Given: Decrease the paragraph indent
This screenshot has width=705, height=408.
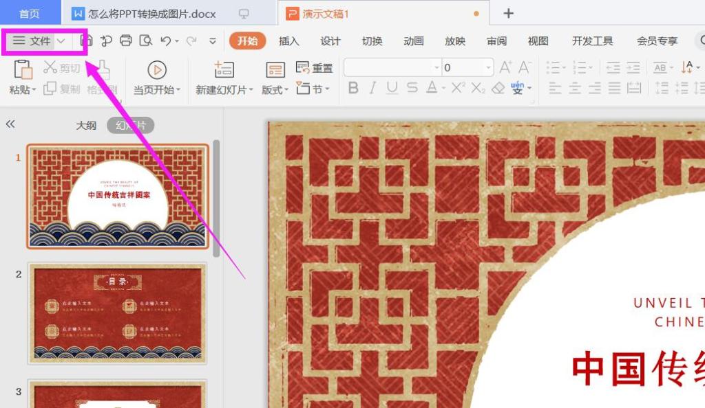Looking at the screenshot, I should tap(613, 68).
